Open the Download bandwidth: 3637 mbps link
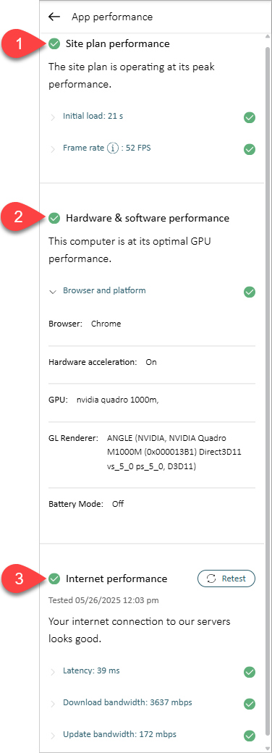Screen dimensions: 272x753 pyautogui.click(x=127, y=702)
